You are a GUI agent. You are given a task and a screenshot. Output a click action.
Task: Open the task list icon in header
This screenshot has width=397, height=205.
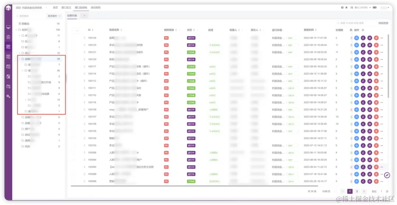(x=351, y=8)
